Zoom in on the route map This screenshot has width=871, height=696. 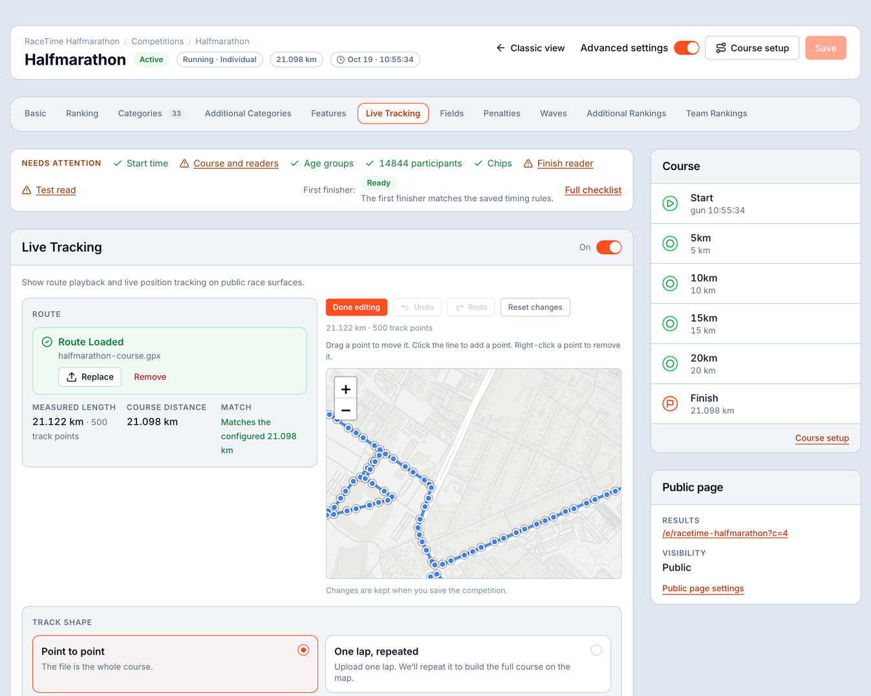point(346,389)
